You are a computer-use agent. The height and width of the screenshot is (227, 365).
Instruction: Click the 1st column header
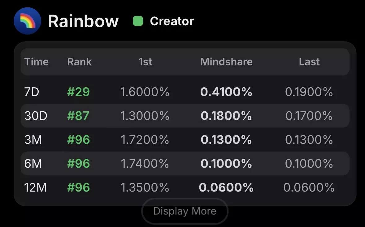coord(145,62)
